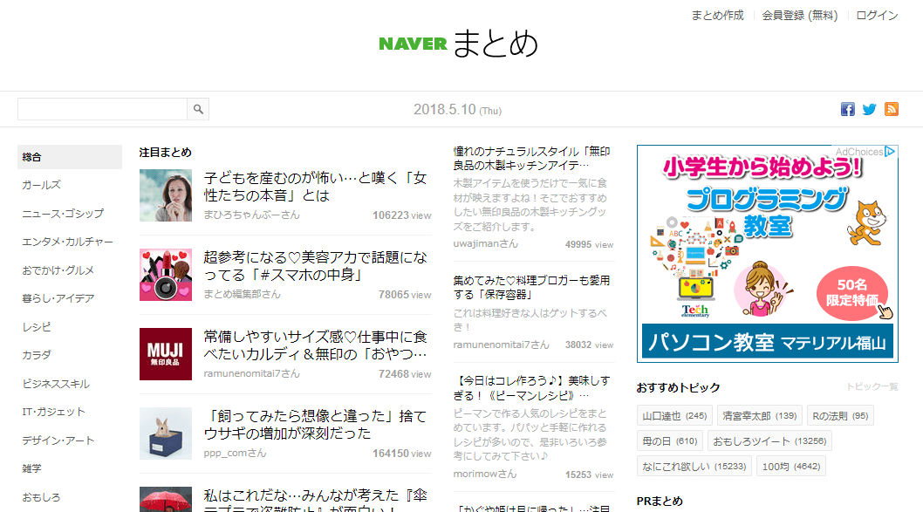Open the ニュース・ゴシップ category
Screen dimensions: 923x512
coord(63,213)
